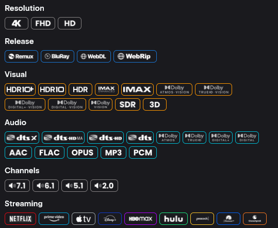
Task: Choose the SDR visual badge
Action: [x=128, y=104]
